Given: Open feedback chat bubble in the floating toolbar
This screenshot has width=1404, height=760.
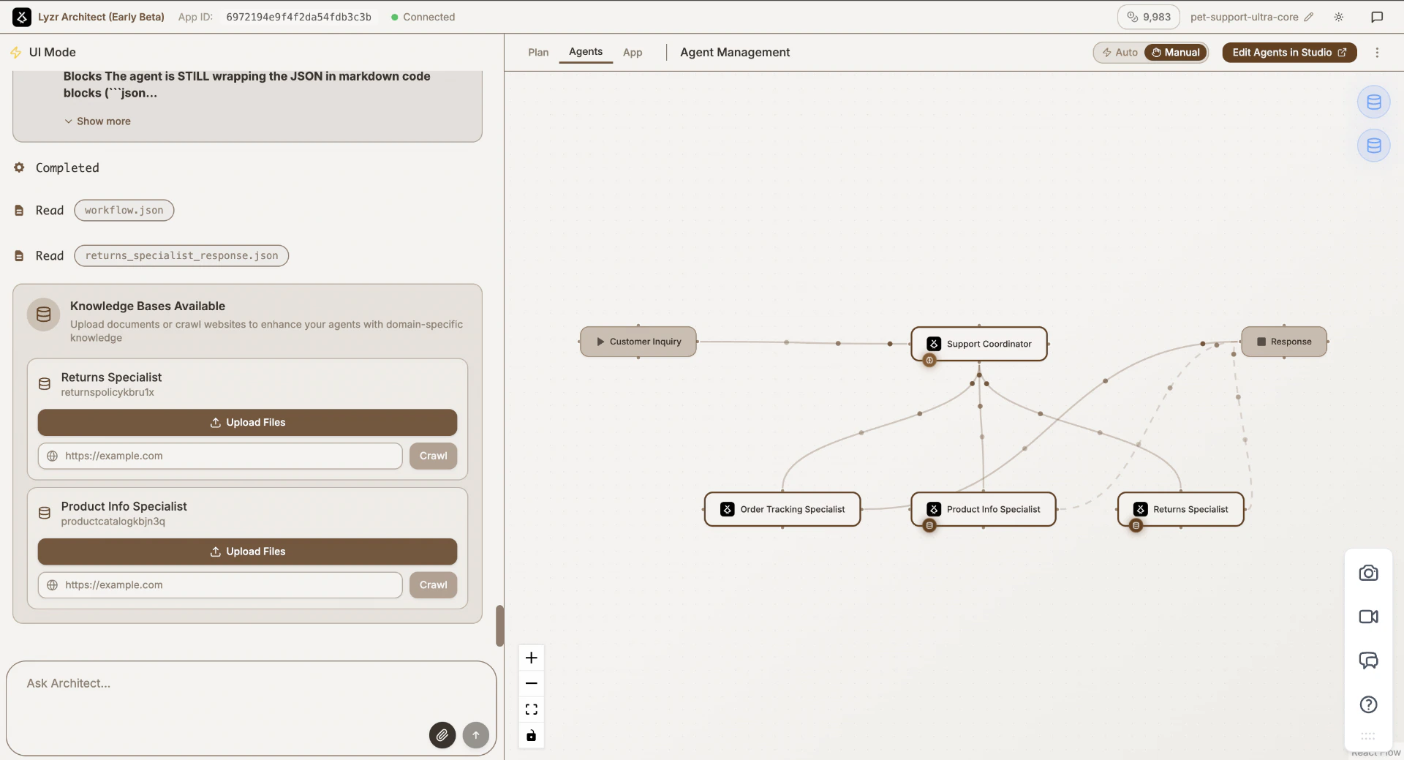Looking at the screenshot, I should tap(1368, 661).
